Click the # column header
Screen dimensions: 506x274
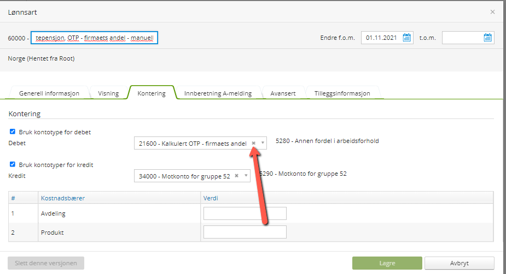tap(13, 198)
